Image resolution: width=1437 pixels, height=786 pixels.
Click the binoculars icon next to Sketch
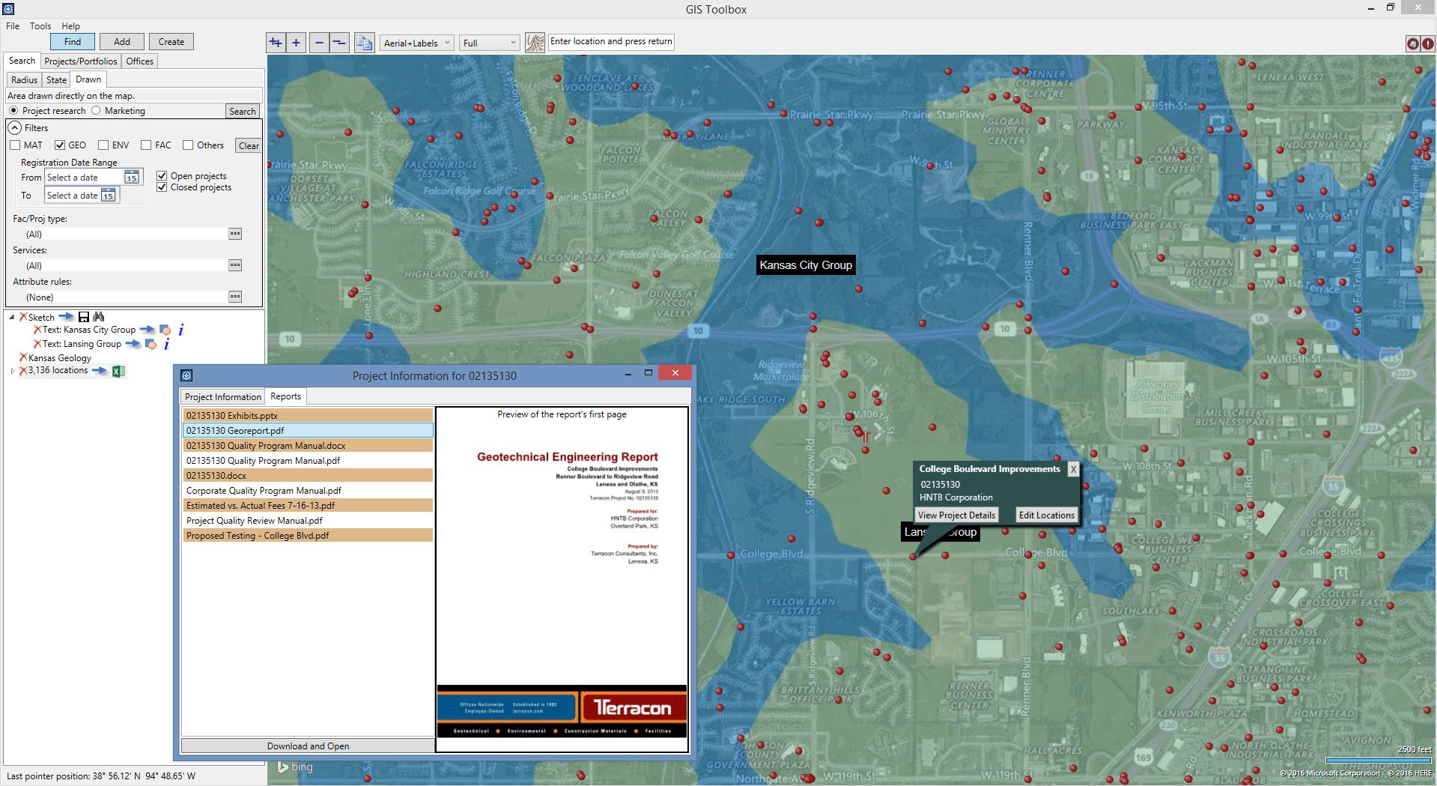coord(99,317)
